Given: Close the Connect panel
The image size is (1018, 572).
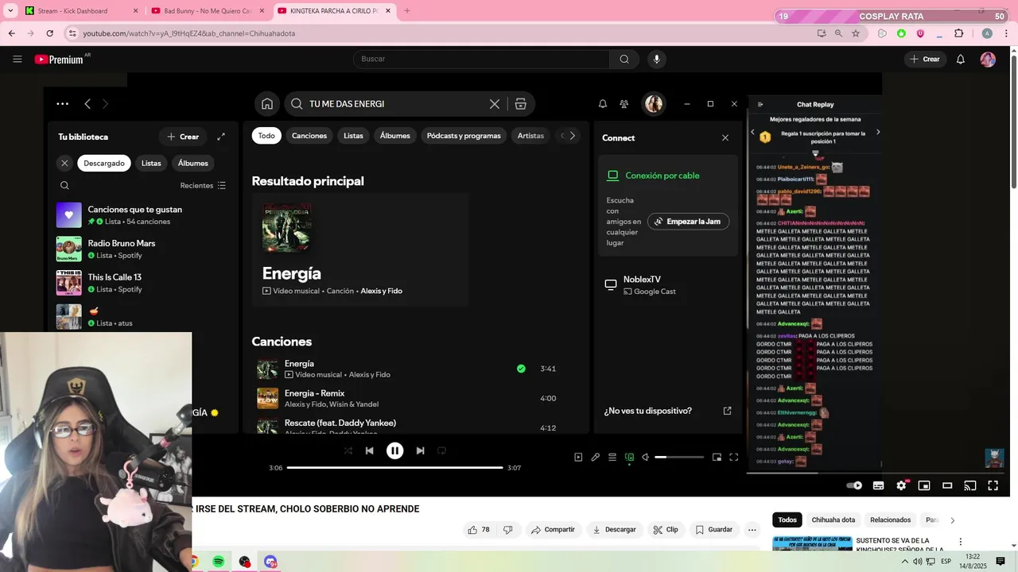Looking at the screenshot, I should coord(725,137).
